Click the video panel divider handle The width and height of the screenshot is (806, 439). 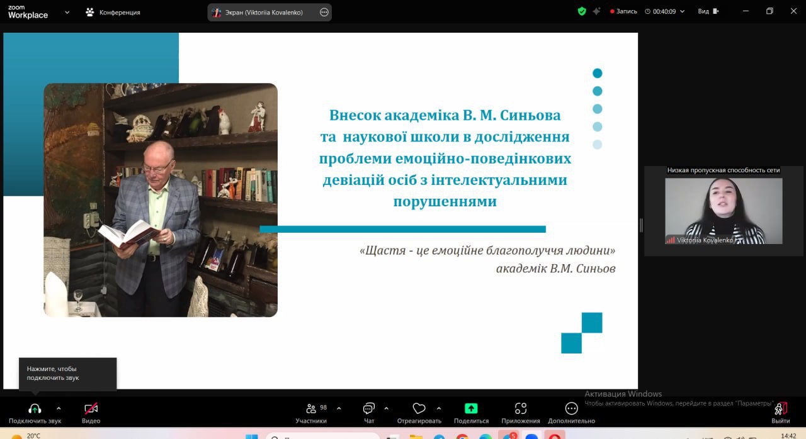click(641, 225)
